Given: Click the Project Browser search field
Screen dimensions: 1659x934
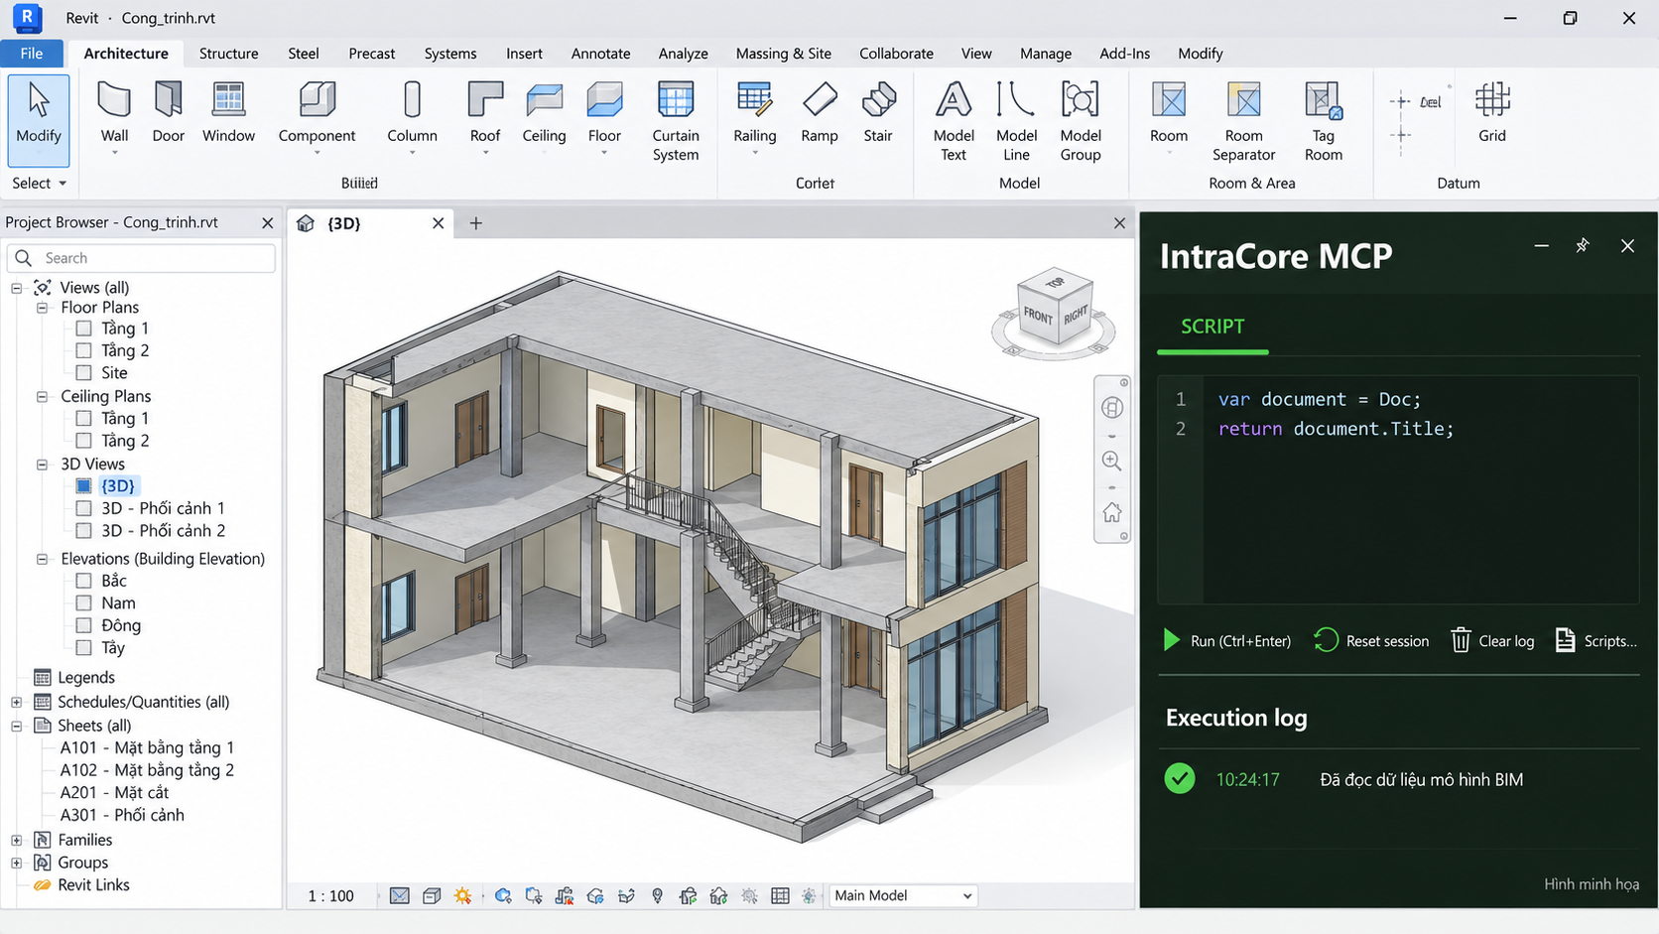Looking at the screenshot, I should 141,258.
